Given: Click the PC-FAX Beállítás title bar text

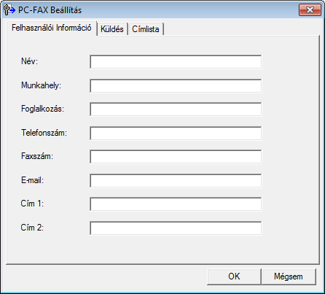Looking at the screenshot, I should pos(50,10).
